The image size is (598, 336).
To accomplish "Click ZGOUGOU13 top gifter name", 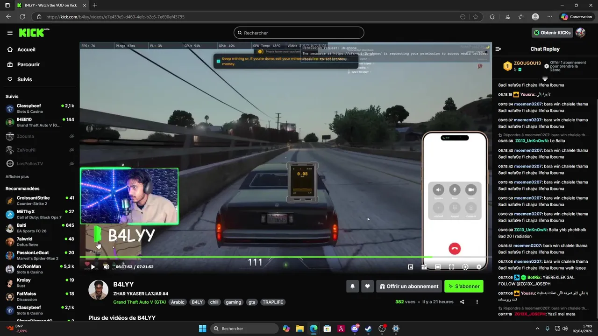I will click(x=527, y=63).
